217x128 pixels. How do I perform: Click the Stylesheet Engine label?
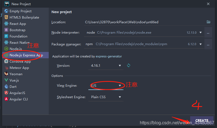pos(71,97)
